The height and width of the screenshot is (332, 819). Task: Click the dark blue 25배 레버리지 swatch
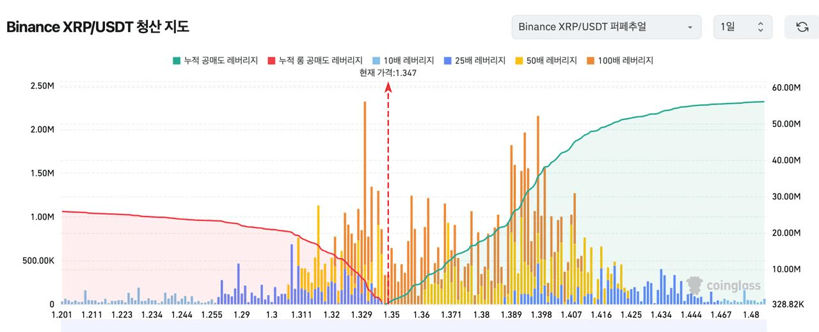tap(447, 61)
